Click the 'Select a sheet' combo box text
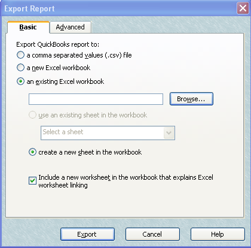251x248 pixels. point(63,132)
